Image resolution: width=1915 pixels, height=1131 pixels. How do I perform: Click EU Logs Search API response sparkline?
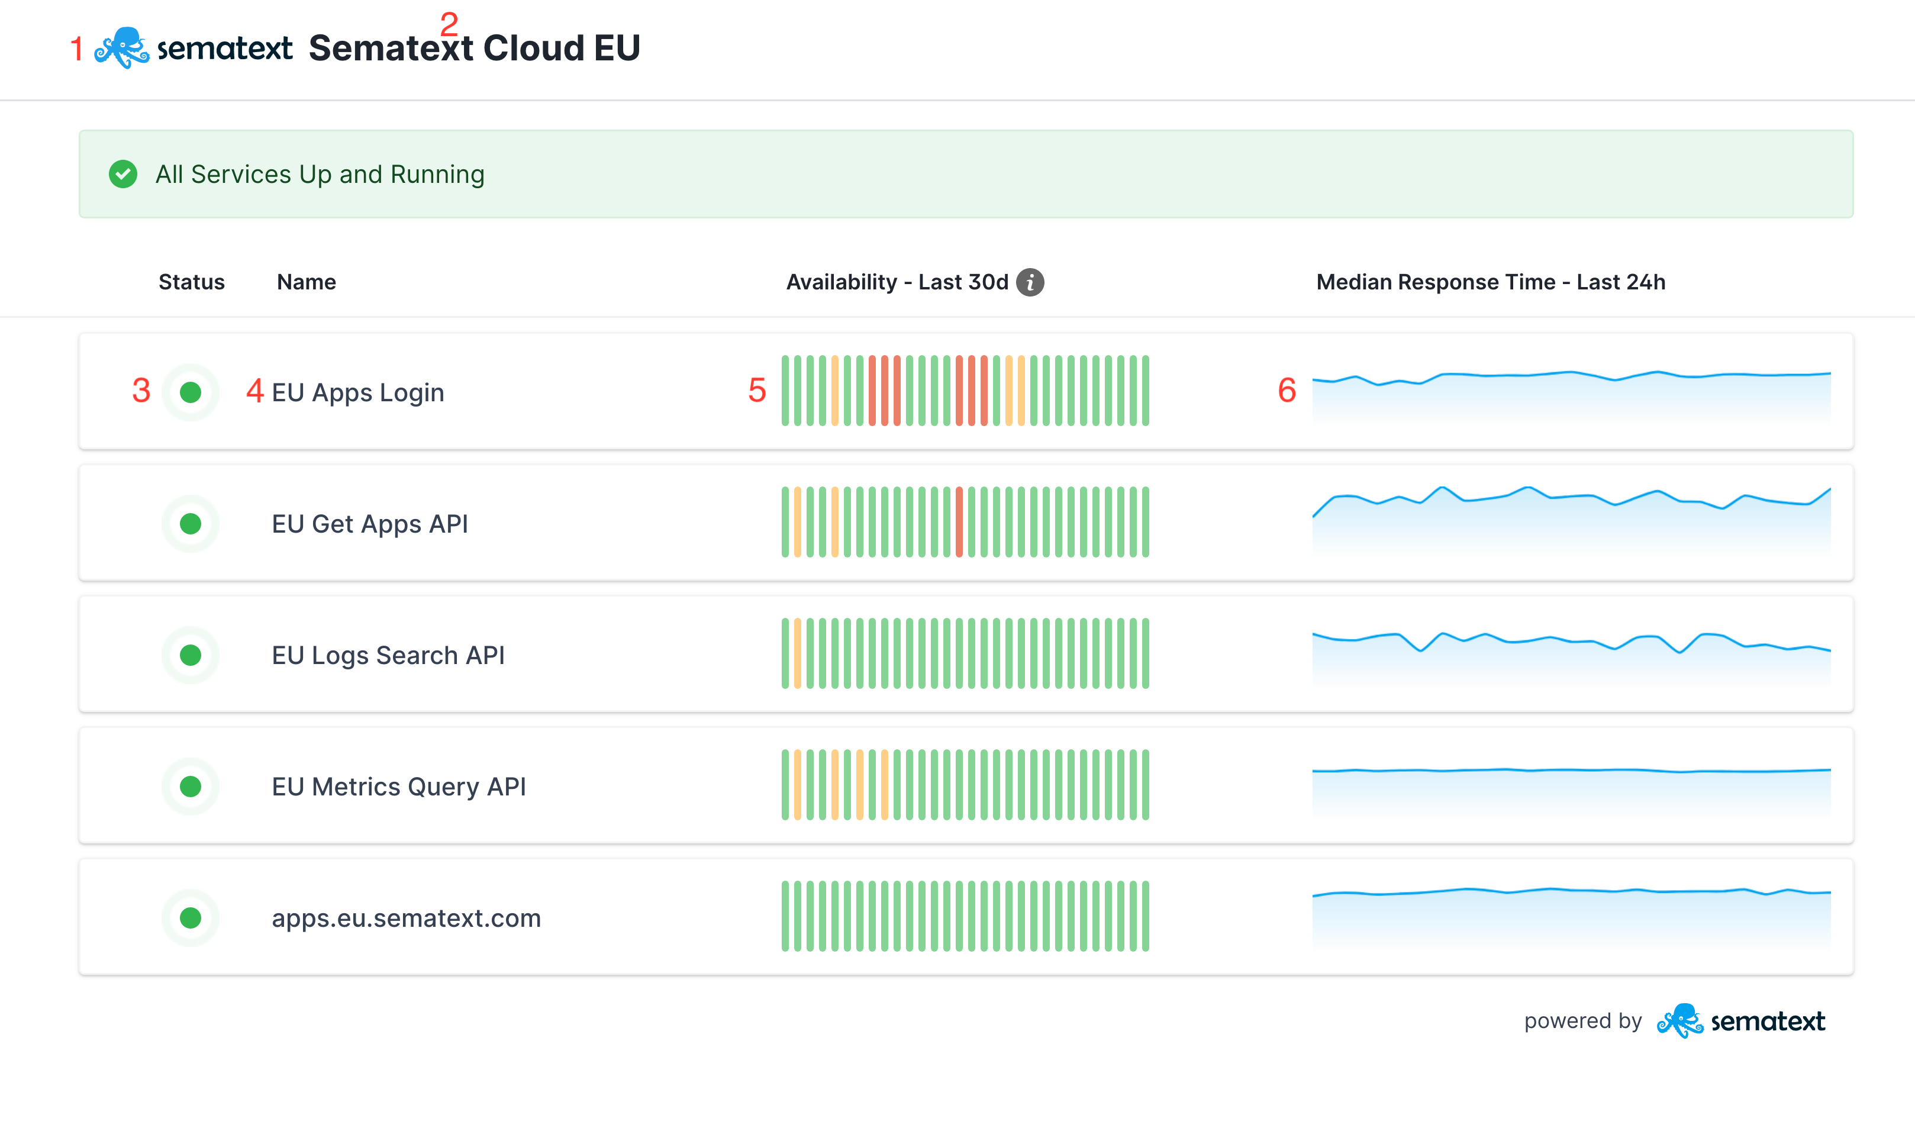coord(1571,659)
